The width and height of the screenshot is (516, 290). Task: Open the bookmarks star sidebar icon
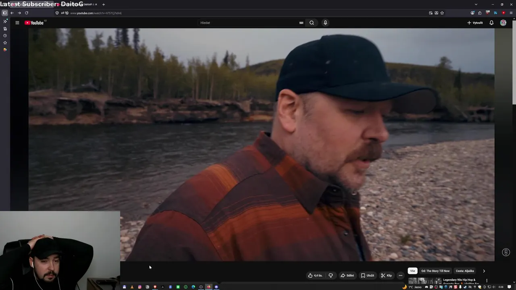coord(5,42)
